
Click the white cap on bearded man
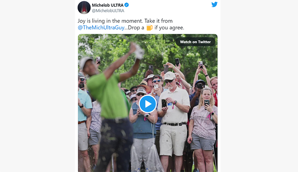169,76
